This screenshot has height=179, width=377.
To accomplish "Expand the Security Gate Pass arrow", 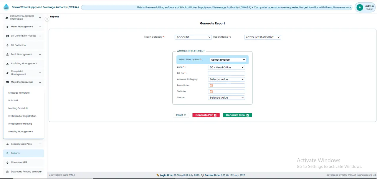I will click(40, 144).
